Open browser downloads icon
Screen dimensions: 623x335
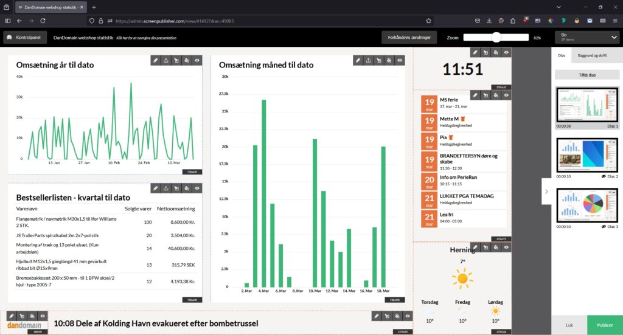(489, 21)
